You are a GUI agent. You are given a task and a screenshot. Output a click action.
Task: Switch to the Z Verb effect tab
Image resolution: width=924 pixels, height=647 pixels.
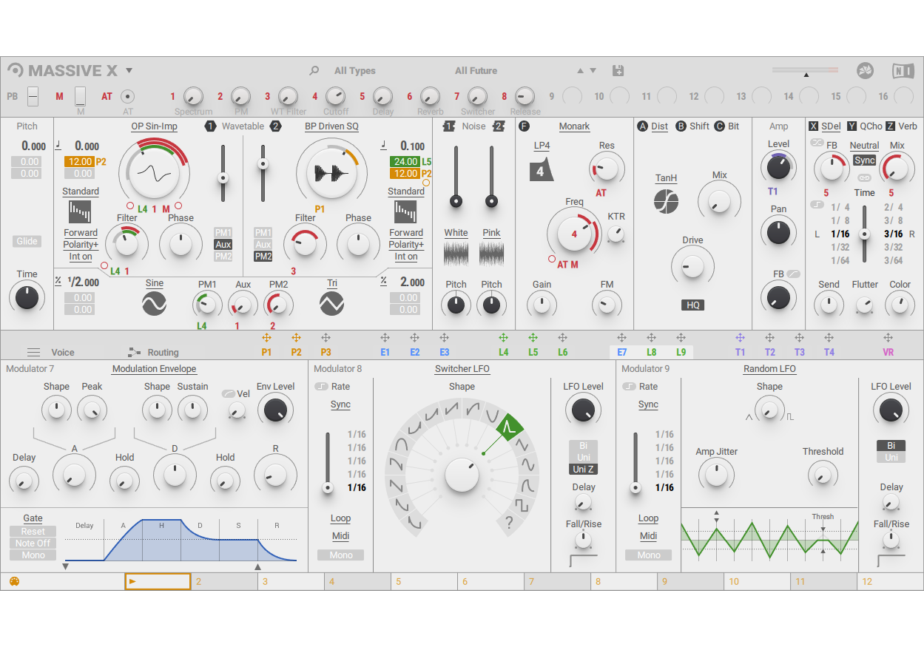click(x=902, y=126)
